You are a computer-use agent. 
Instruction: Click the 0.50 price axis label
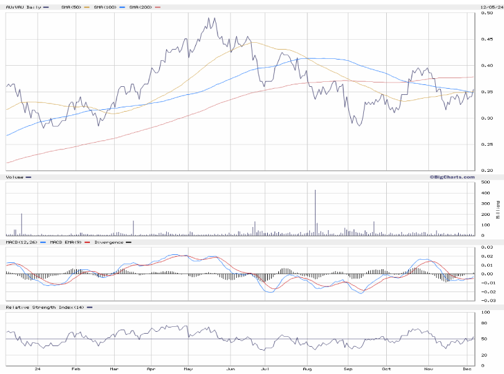[487, 12]
